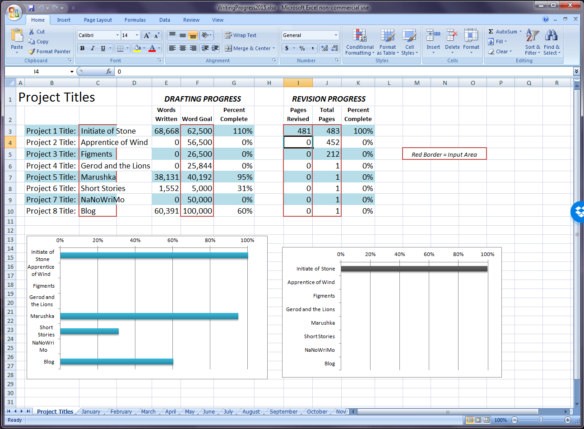Open the January sheet tab

click(91, 411)
